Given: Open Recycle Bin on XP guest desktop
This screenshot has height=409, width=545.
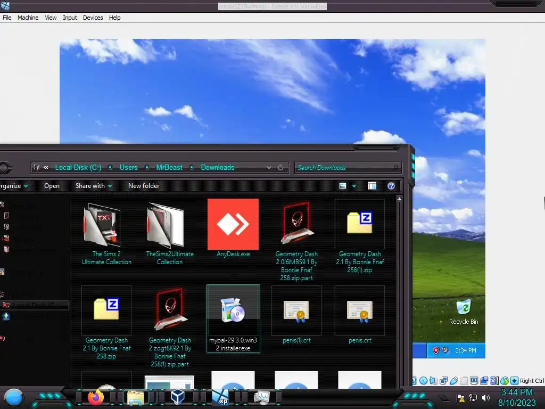Looking at the screenshot, I should click(464, 312).
